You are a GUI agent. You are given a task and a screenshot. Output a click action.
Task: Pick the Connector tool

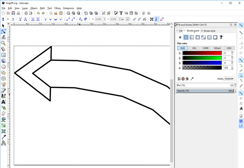coord(3,143)
